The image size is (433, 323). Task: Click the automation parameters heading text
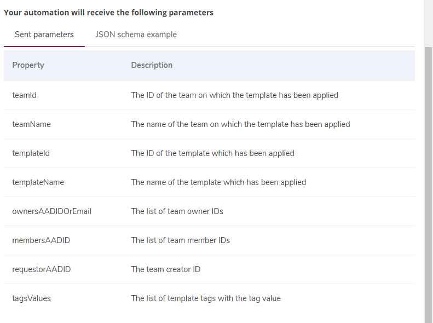click(x=108, y=13)
